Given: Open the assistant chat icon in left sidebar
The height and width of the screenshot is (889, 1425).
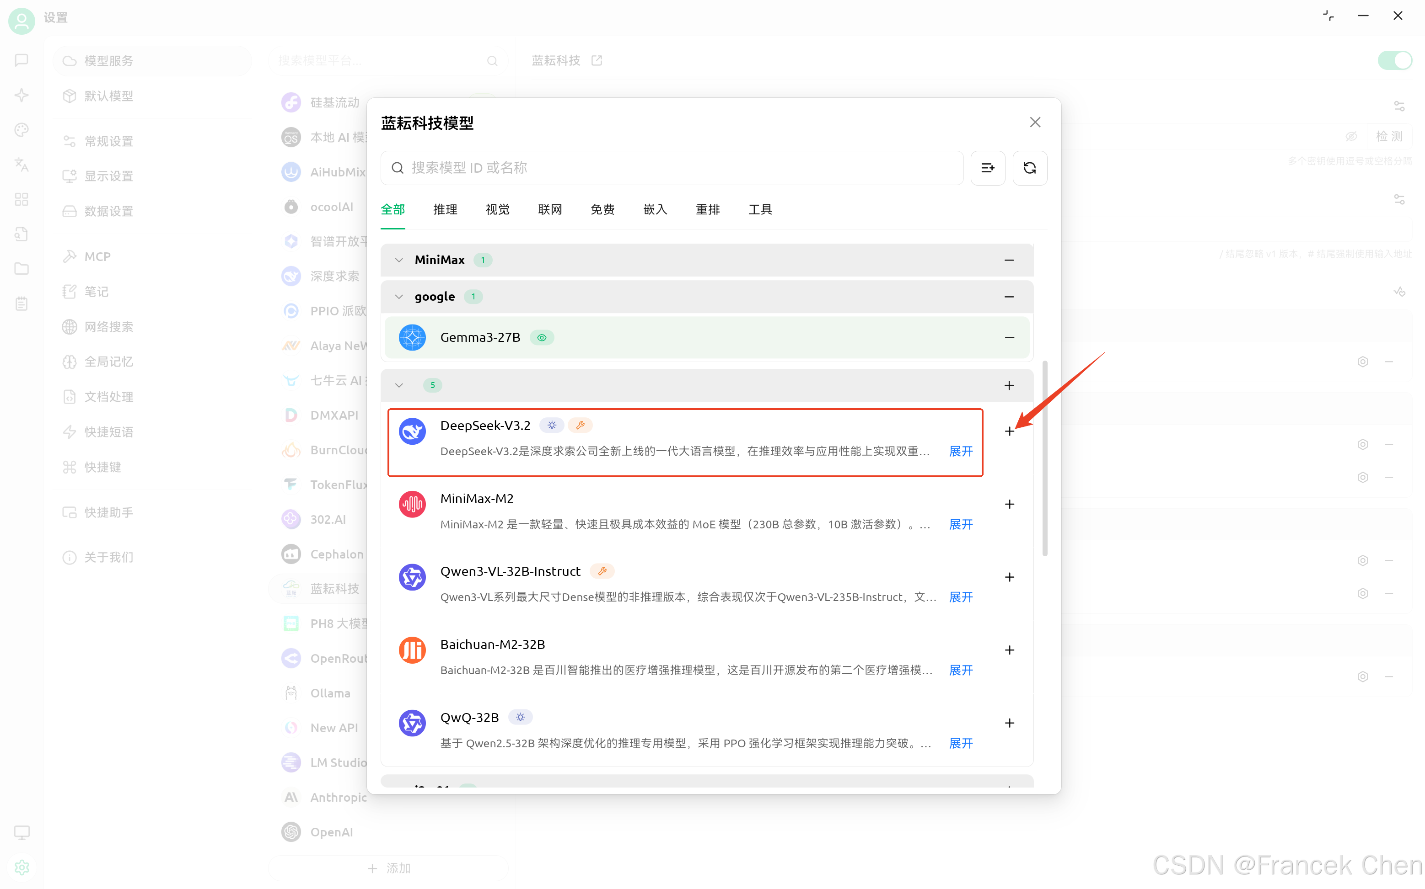Looking at the screenshot, I should (22, 60).
